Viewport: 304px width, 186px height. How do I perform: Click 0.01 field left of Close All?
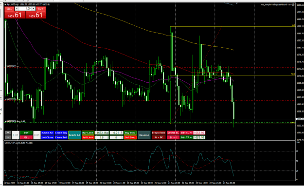pyautogui.click(x=37, y=135)
